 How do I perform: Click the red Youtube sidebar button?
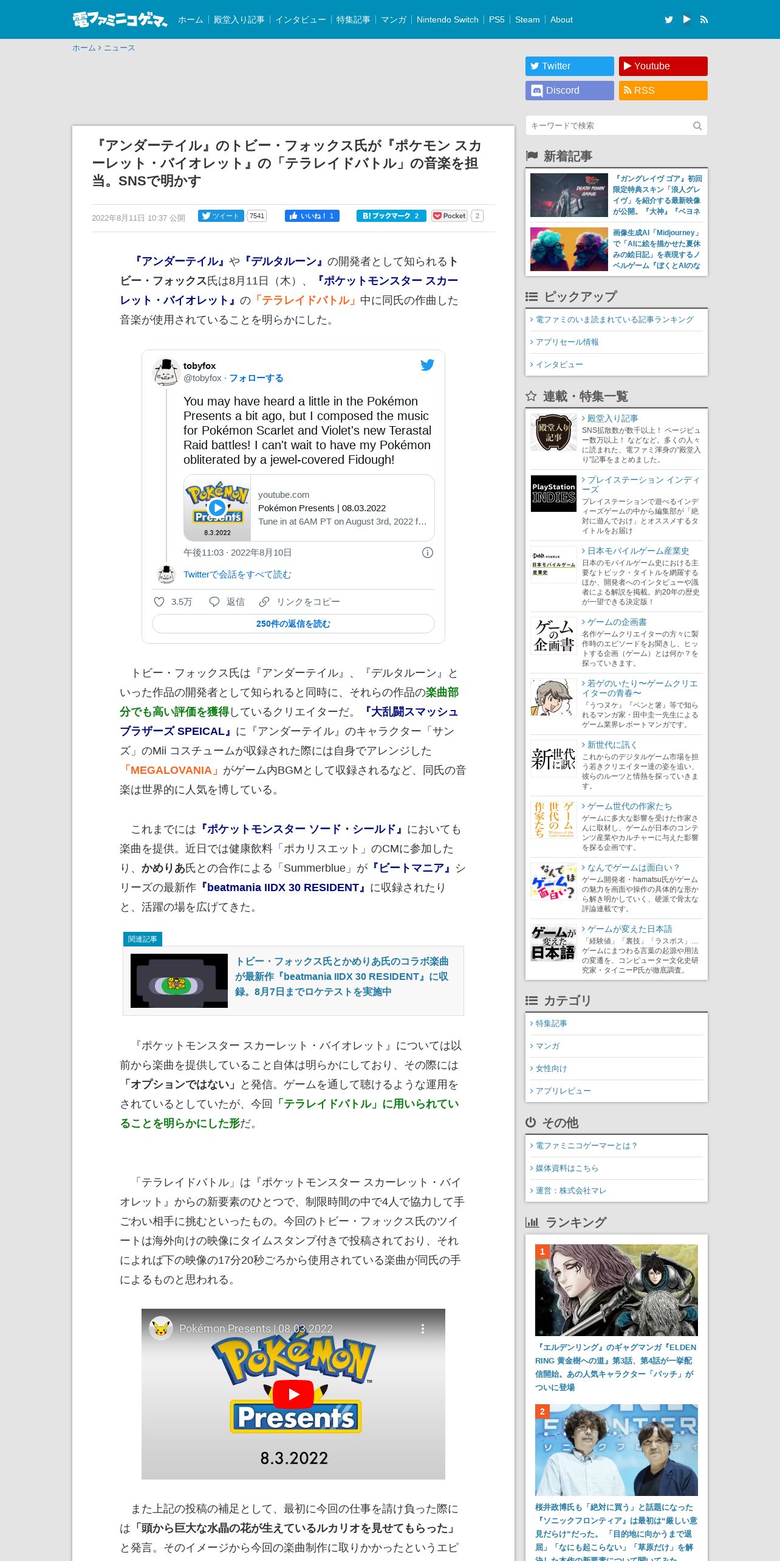click(663, 66)
